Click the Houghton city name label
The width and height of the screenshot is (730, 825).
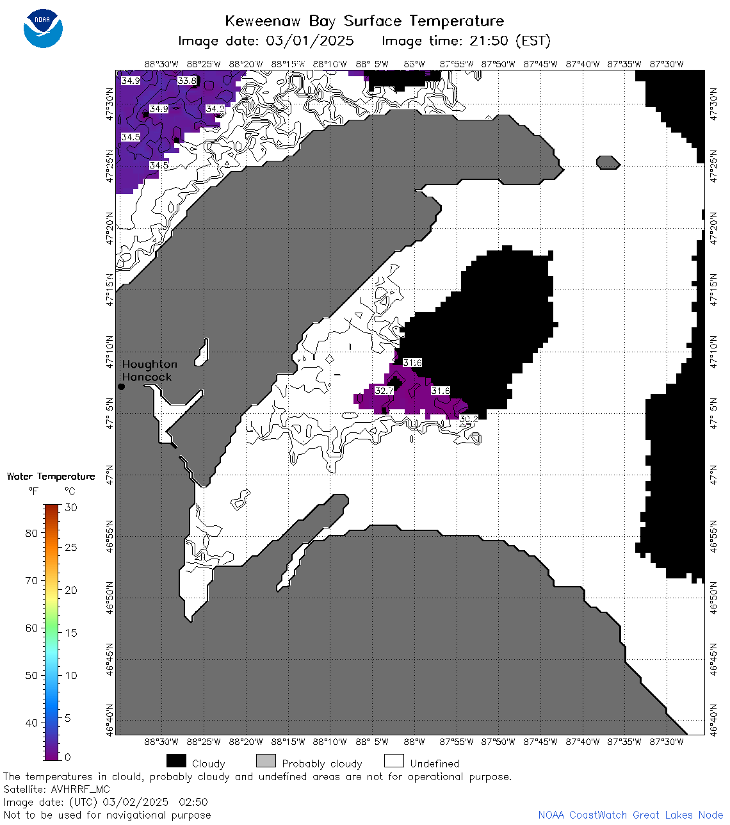[150, 364]
